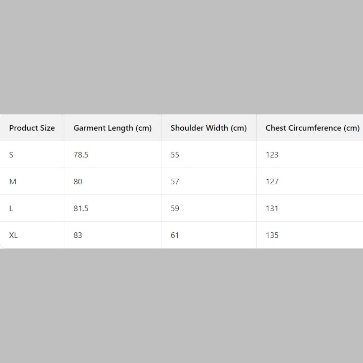Click chest circumference value 123
This screenshot has width=363, height=363.
coord(272,155)
